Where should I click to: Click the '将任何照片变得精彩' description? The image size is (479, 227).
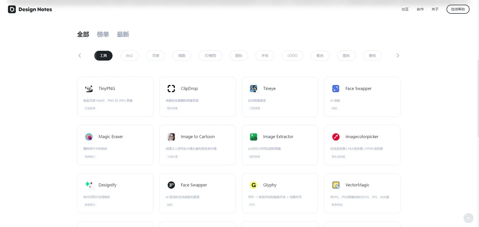97,197
